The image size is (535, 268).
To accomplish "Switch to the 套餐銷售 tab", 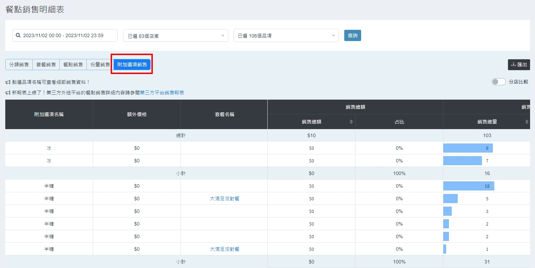I will 46,65.
